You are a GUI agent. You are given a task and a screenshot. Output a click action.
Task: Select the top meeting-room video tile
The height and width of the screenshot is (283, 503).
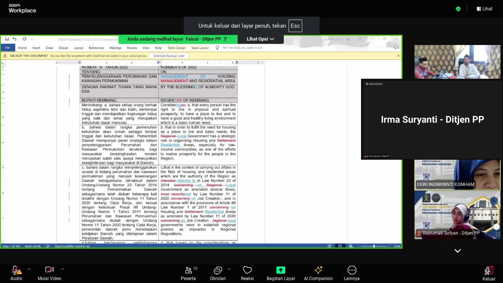[457, 62]
